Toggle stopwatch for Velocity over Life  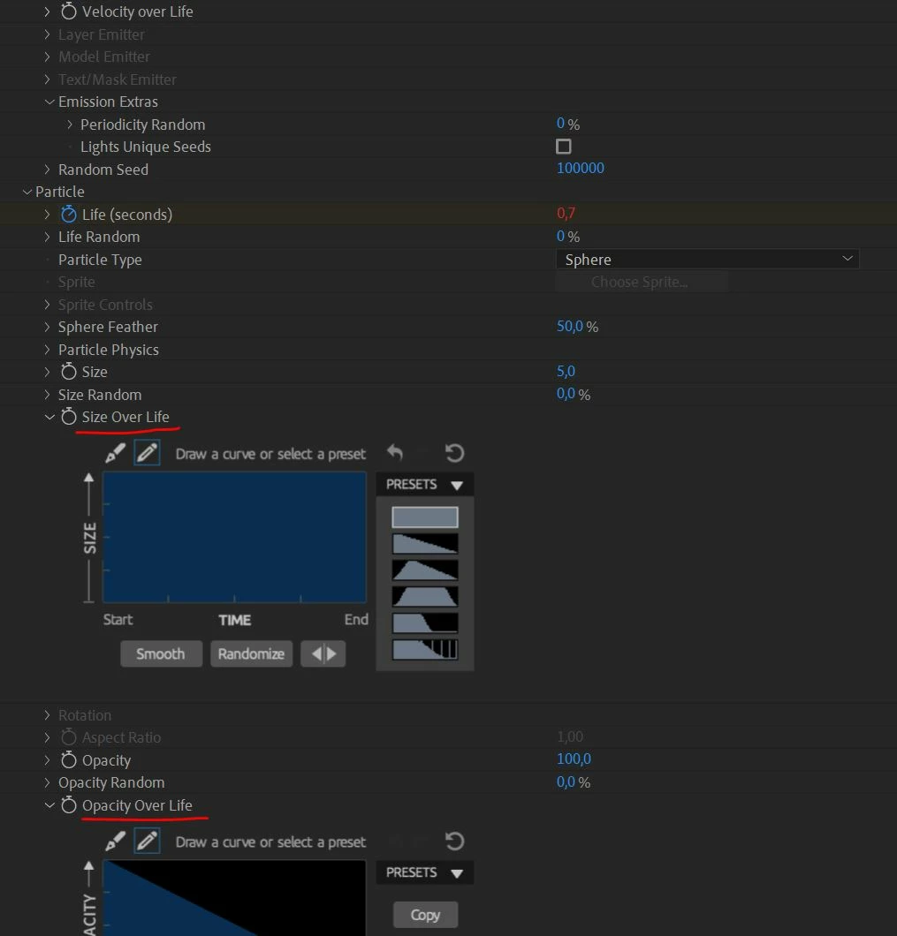[x=69, y=11]
